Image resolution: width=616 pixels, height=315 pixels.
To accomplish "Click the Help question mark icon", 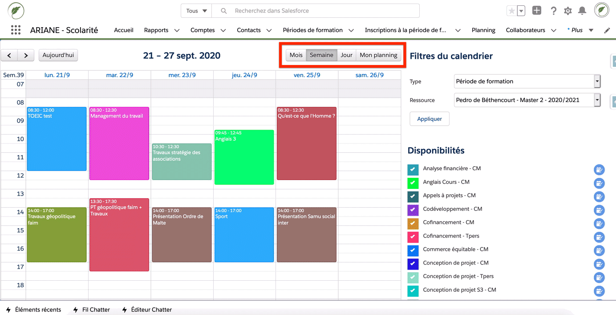I will (x=553, y=10).
